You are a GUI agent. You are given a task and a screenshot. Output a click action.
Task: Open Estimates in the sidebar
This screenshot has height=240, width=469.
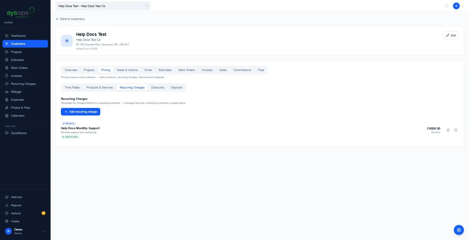point(25,60)
